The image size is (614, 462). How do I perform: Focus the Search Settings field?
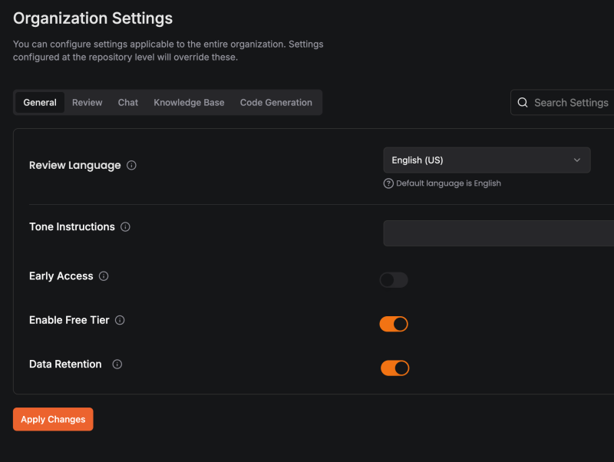point(571,103)
